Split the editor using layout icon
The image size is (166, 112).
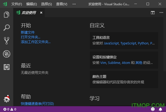point(153,13)
